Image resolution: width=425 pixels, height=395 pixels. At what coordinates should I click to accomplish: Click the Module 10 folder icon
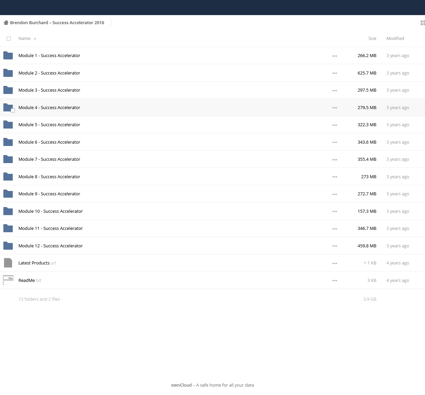[x=8, y=211]
